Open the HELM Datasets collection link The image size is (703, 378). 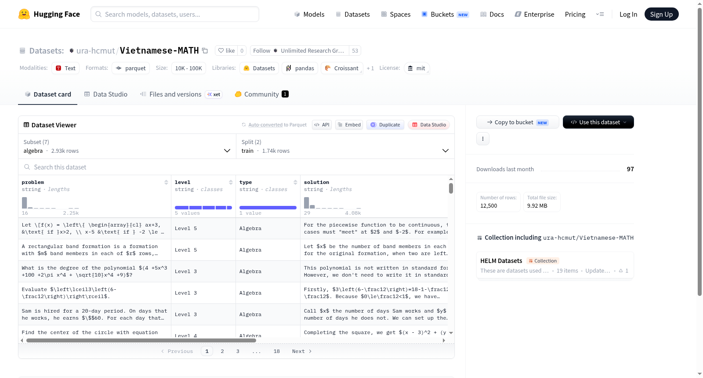pos(501,261)
